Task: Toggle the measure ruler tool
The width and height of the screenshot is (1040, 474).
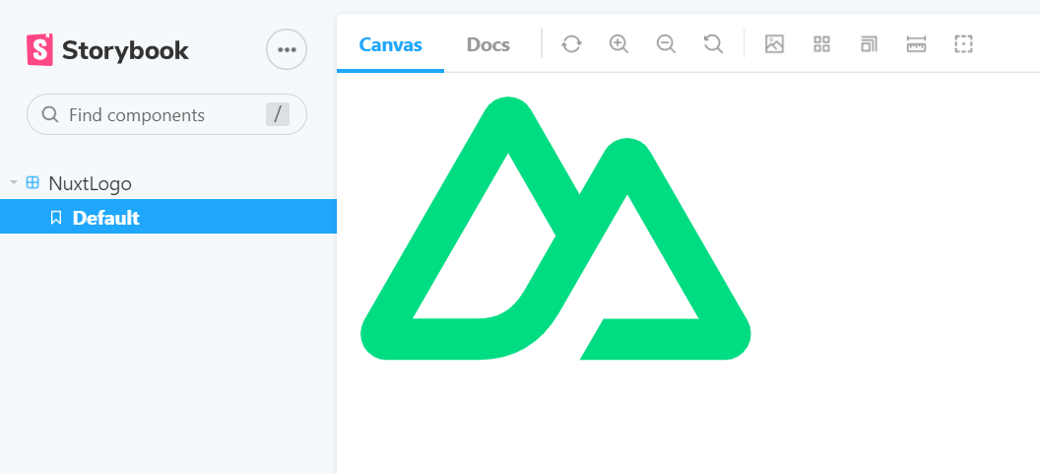Action: 916,44
